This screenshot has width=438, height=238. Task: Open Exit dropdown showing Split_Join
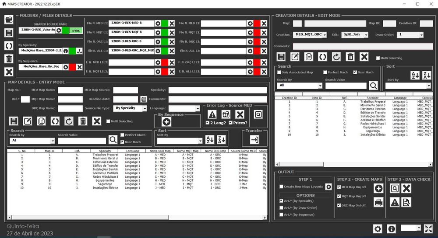tap(366, 35)
